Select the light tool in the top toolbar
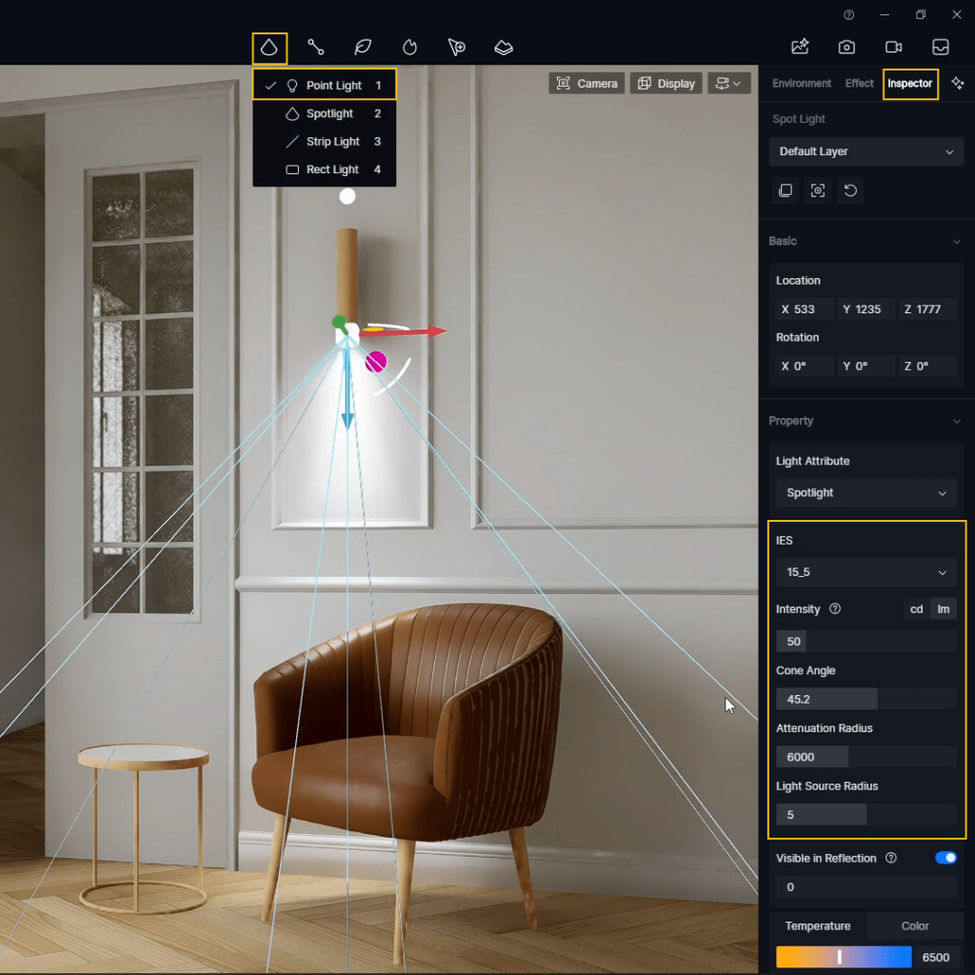The image size is (975, 975). (268, 47)
